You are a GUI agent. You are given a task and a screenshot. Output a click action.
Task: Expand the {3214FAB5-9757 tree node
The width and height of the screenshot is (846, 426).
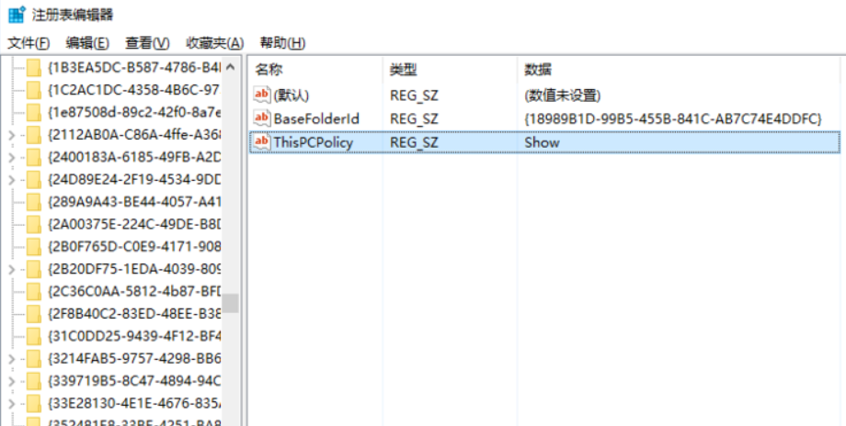click(x=11, y=359)
